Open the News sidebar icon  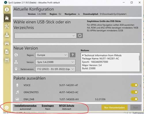point(7,60)
